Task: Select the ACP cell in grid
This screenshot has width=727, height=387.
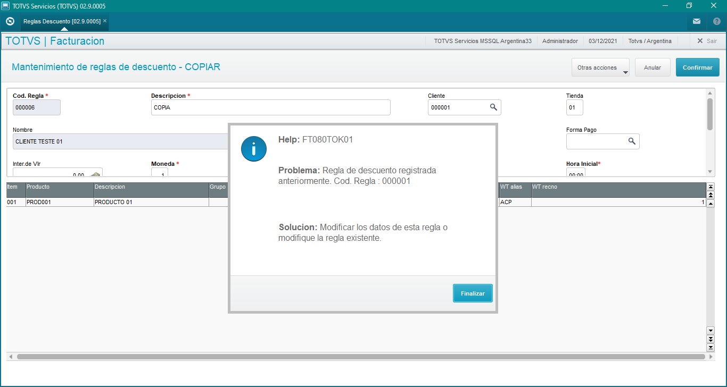Action: tap(515, 202)
